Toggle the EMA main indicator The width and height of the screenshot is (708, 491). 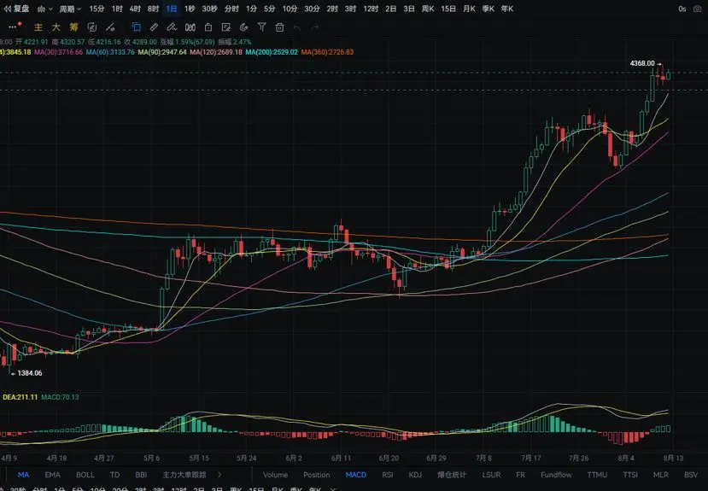coord(52,475)
